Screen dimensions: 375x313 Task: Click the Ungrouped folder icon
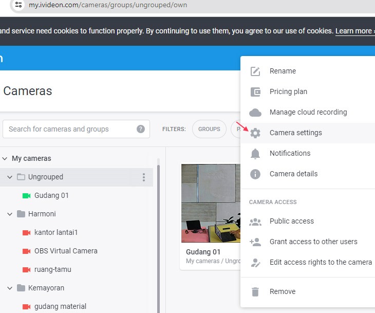click(21, 177)
